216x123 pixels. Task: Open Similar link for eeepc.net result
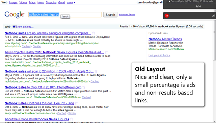(x=72, y=113)
